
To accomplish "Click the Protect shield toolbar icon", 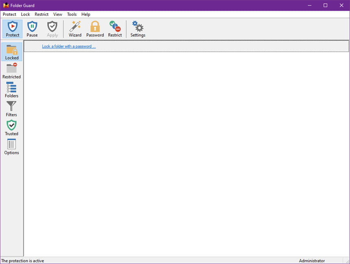I will (x=13, y=29).
